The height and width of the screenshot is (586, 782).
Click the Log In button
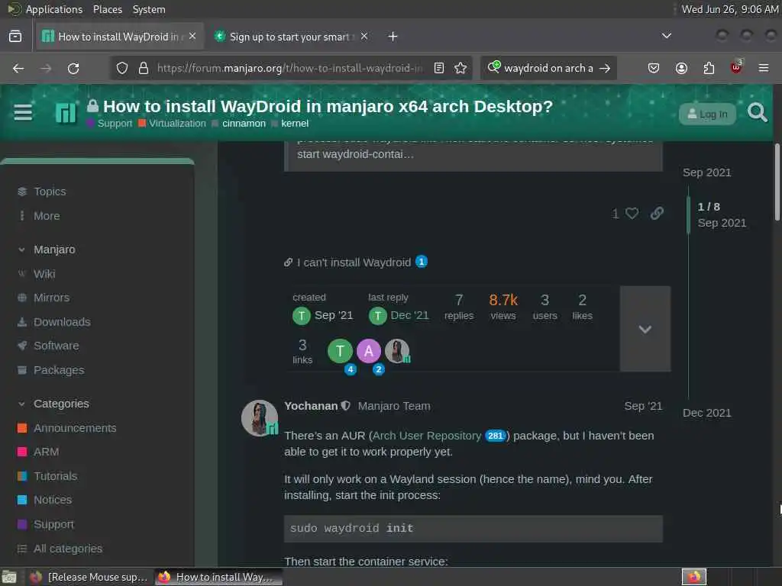click(707, 114)
